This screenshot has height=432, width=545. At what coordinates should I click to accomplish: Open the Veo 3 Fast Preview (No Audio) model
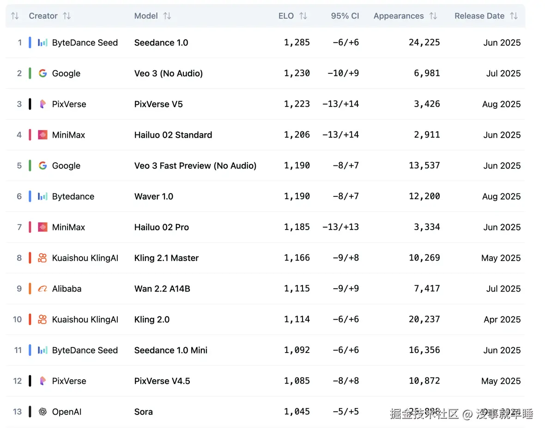coord(195,165)
